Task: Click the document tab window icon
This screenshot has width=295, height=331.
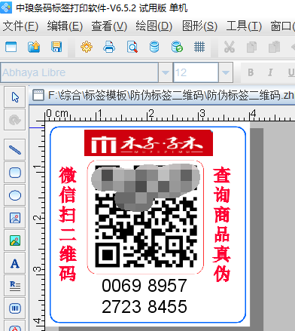Action: click(38, 95)
